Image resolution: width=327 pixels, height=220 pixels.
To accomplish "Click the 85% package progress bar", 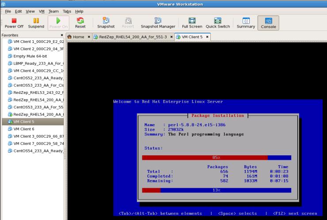I will click(x=217, y=158).
